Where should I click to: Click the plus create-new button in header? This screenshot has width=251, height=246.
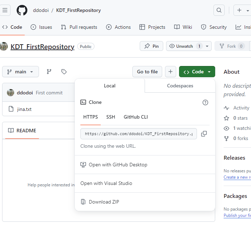pos(239,10)
